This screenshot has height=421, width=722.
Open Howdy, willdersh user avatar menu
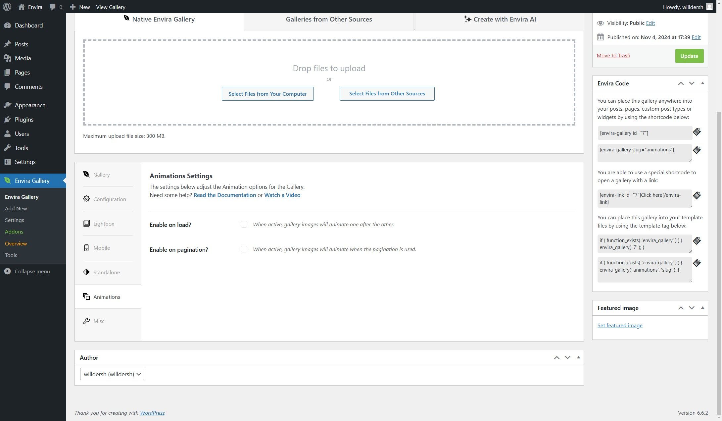click(688, 7)
